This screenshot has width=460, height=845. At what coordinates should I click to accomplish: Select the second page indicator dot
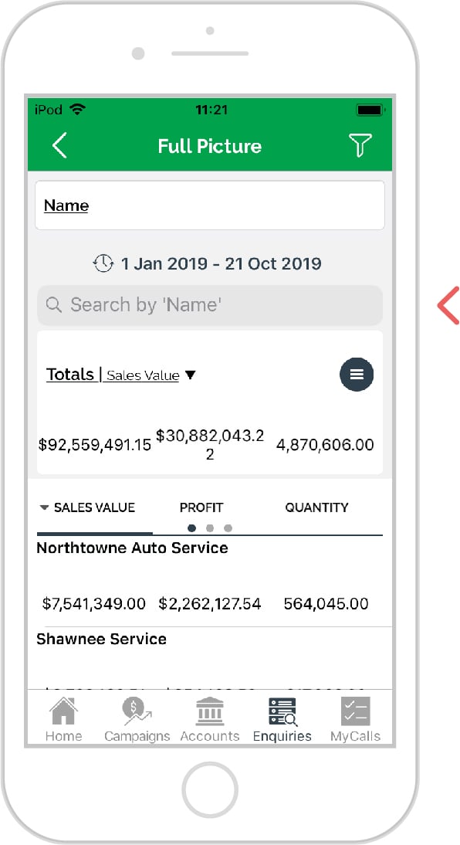[x=210, y=528]
